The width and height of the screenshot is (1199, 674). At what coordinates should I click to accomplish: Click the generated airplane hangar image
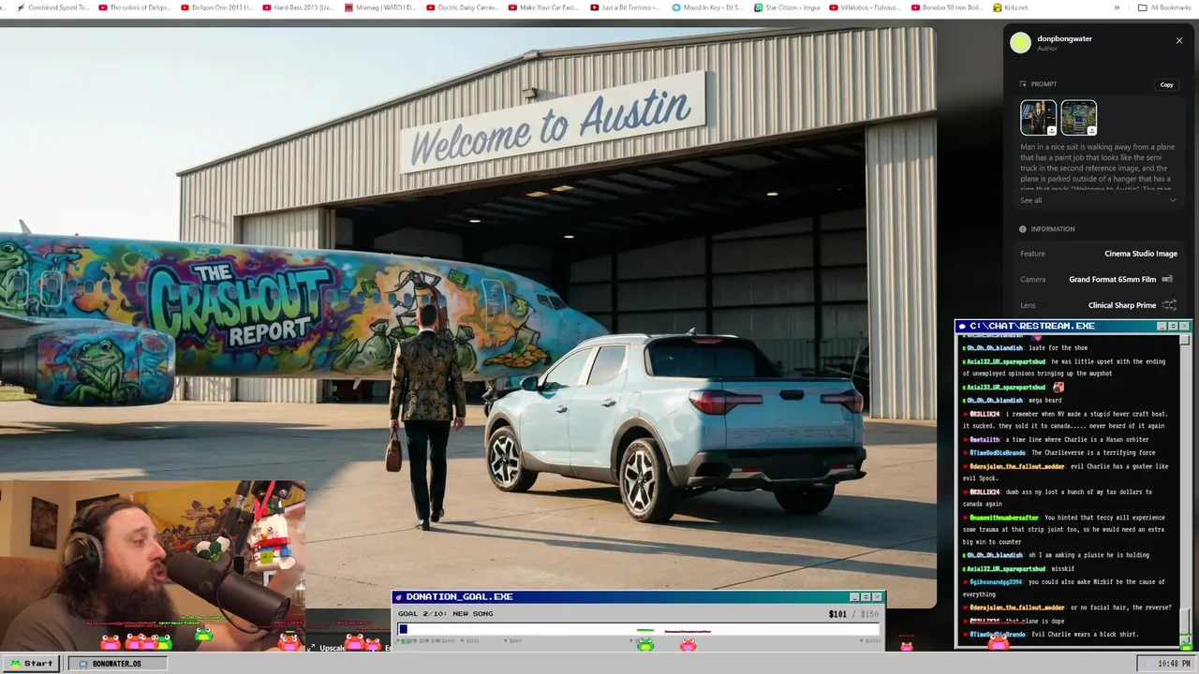467,317
